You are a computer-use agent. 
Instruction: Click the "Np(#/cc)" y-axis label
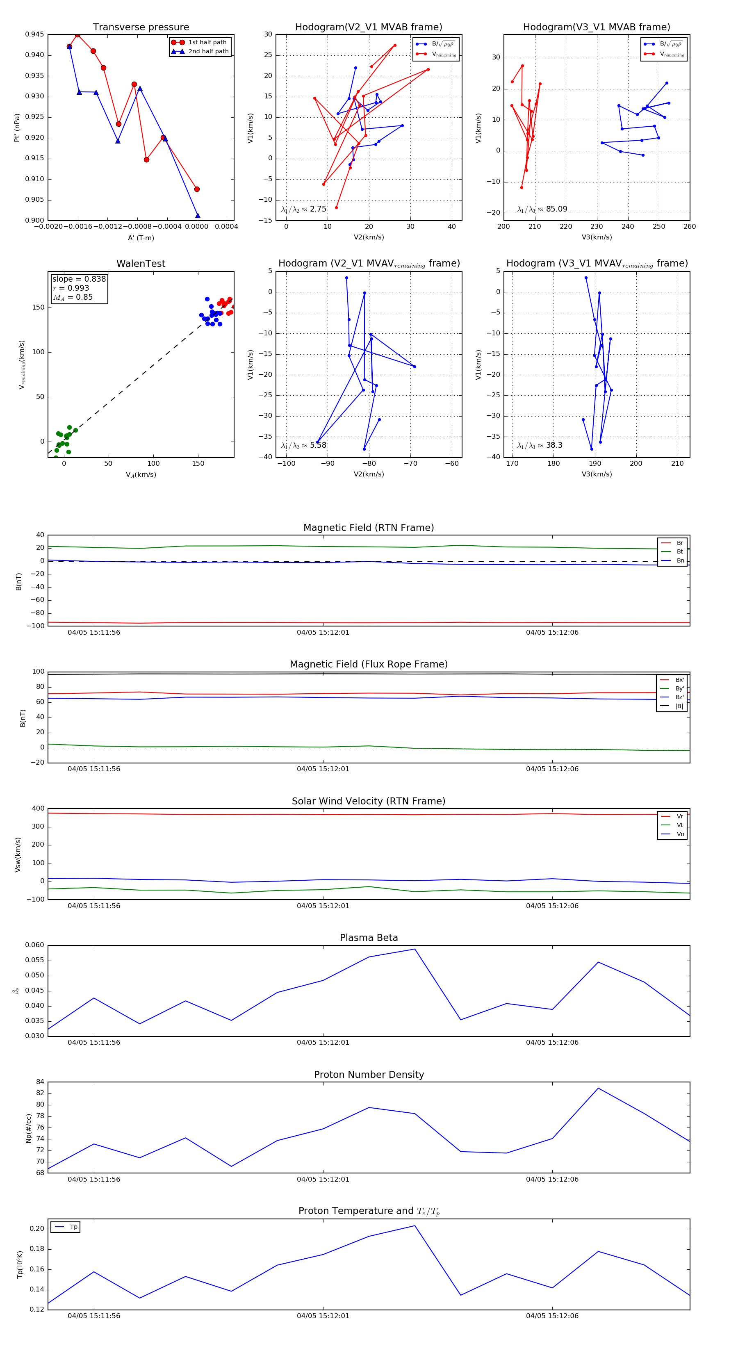28,1127
